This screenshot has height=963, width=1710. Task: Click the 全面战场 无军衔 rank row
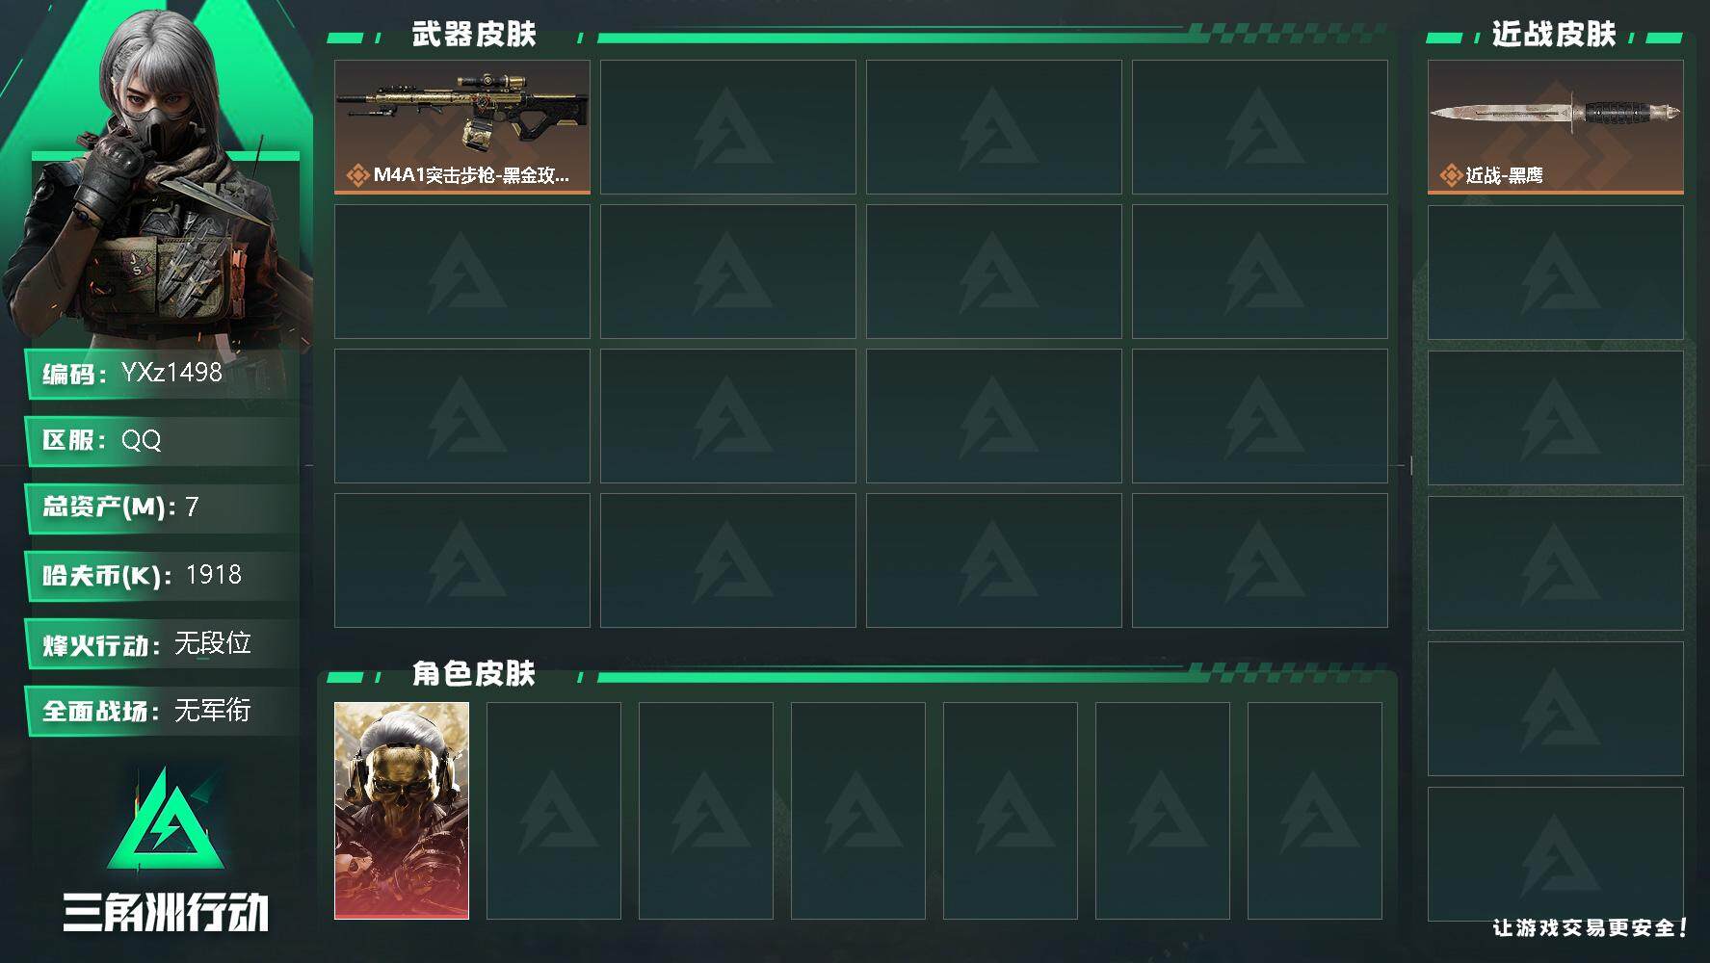(162, 711)
